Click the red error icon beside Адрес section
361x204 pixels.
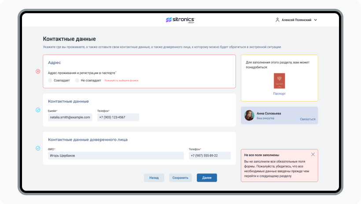click(38, 71)
